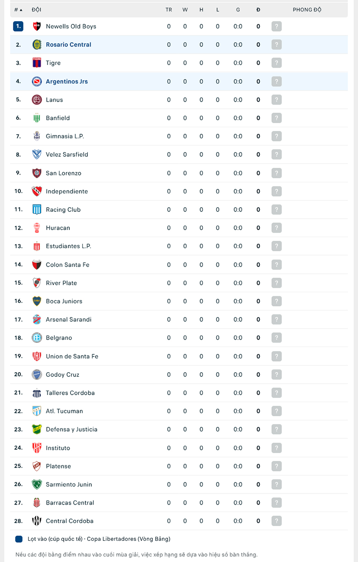Image resolution: width=358 pixels, height=562 pixels.
Task: Open the Tigre team page link
Action: (53, 63)
